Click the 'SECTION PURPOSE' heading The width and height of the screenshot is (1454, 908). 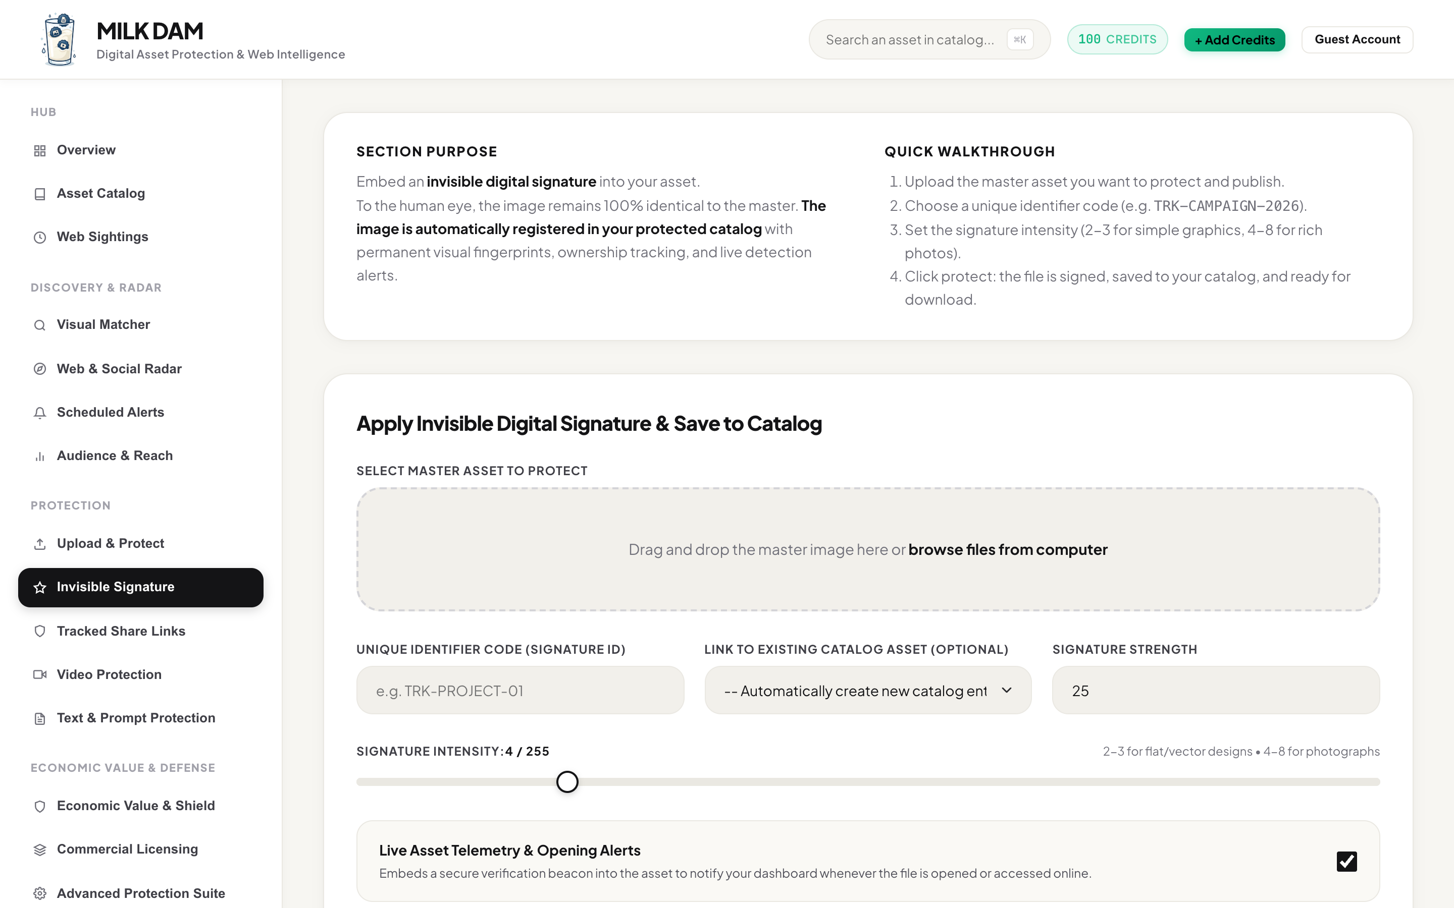pyautogui.click(x=427, y=152)
